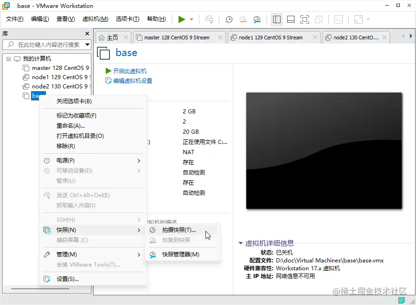Expand the 快照(N) submenu entry

[x=93, y=230]
